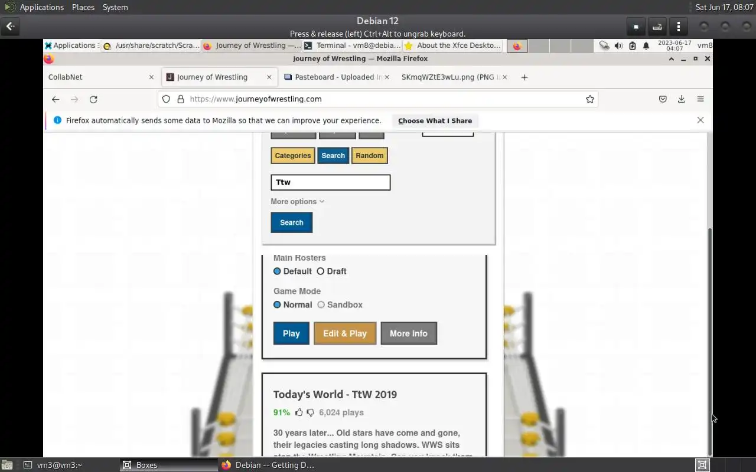
Task: Open the Boxes three-dot menu
Action: pos(679,27)
